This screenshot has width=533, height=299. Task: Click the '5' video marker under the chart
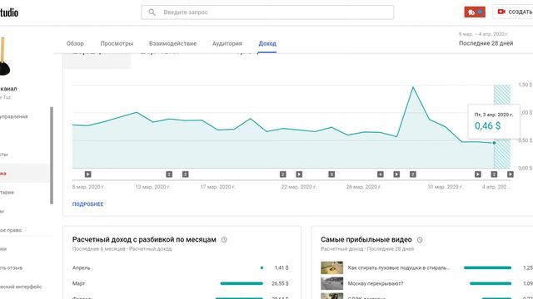click(331, 174)
